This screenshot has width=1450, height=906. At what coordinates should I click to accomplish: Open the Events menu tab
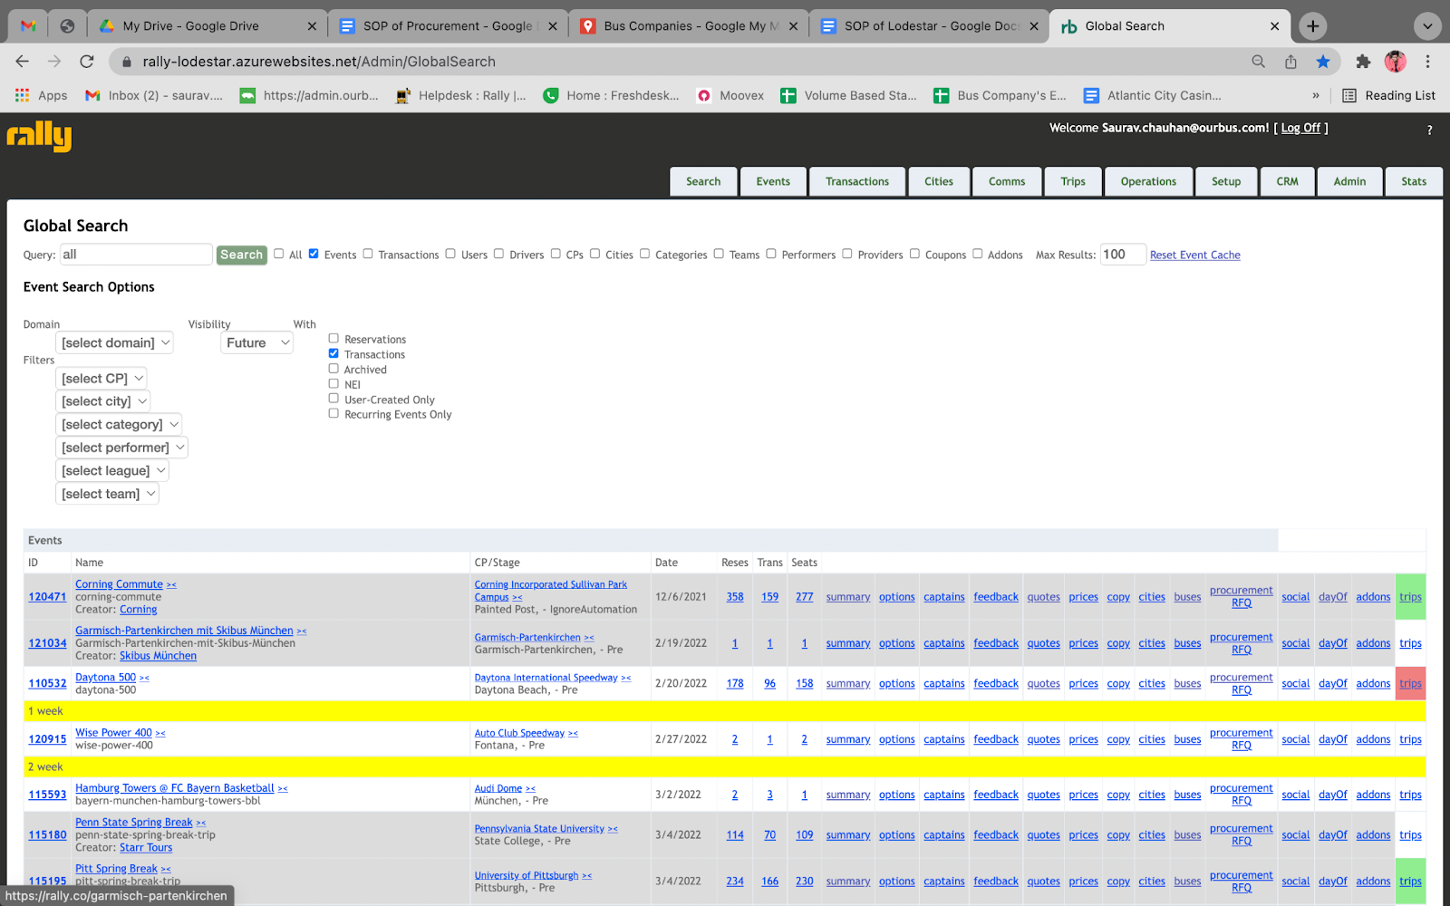(x=773, y=181)
